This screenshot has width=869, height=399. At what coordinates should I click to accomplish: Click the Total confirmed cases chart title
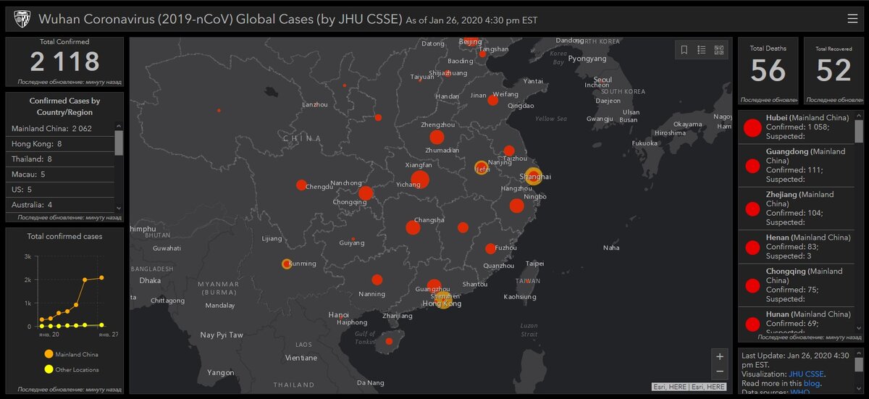64,236
